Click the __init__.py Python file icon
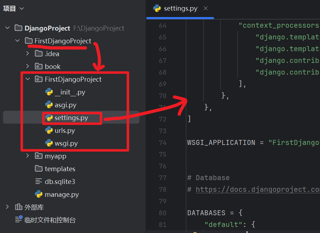The width and height of the screenshot is (320, 233). coord(49,92)
